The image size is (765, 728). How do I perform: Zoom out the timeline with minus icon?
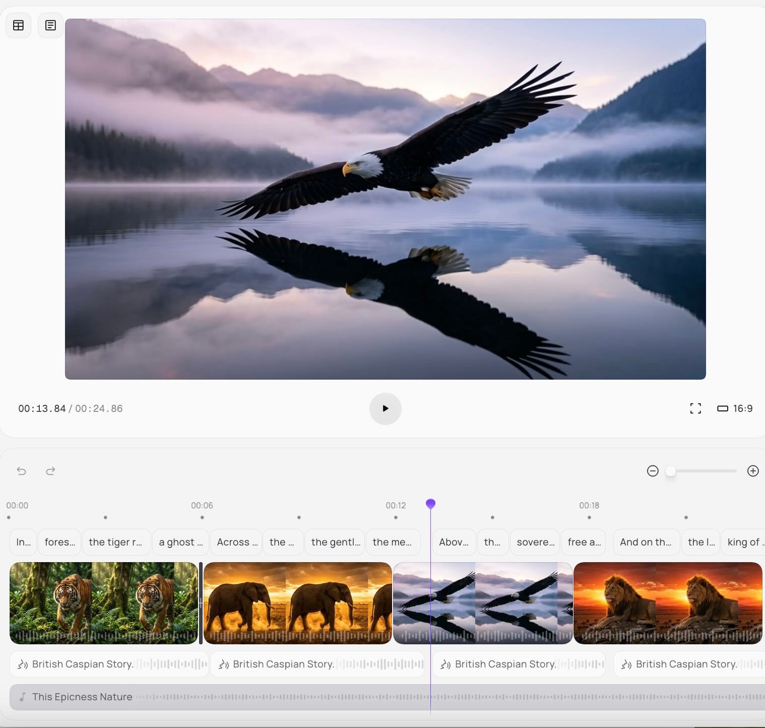tap(653, 471)
